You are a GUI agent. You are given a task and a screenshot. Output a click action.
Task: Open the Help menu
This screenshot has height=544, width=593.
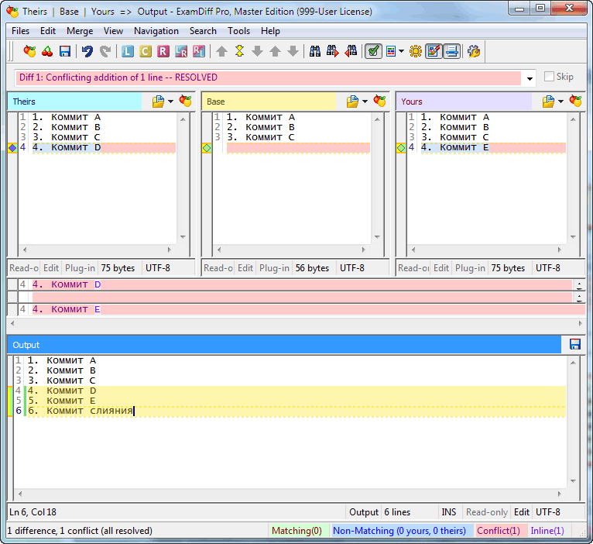point(270,31)
